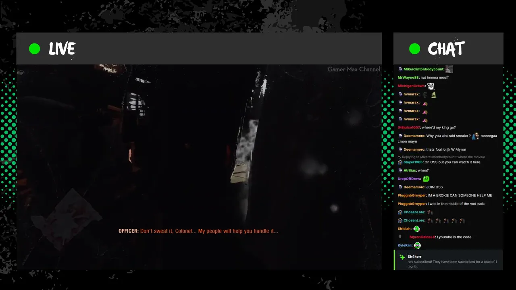This screenshot has width=516, height=290.
Task: Click the emote inside Deemamoro's sneako message
Action: point(476,136)
